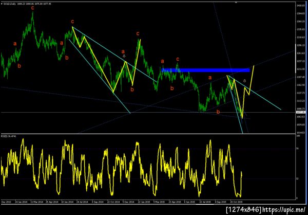Click the 1063.53 price scale value

tap(301, 117)
